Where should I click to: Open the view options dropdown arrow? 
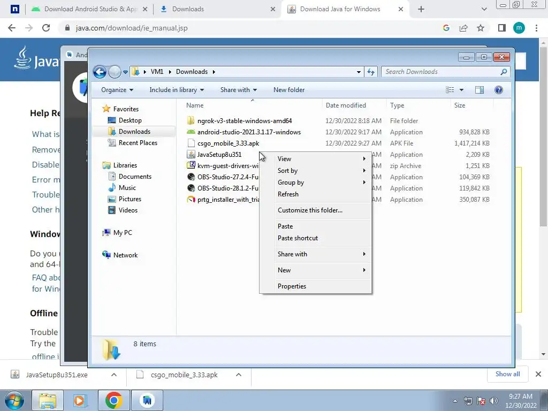click(461, 90)
